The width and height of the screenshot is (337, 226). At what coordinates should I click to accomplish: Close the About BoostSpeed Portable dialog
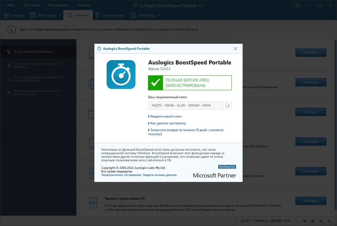click(x=236, y=49)
